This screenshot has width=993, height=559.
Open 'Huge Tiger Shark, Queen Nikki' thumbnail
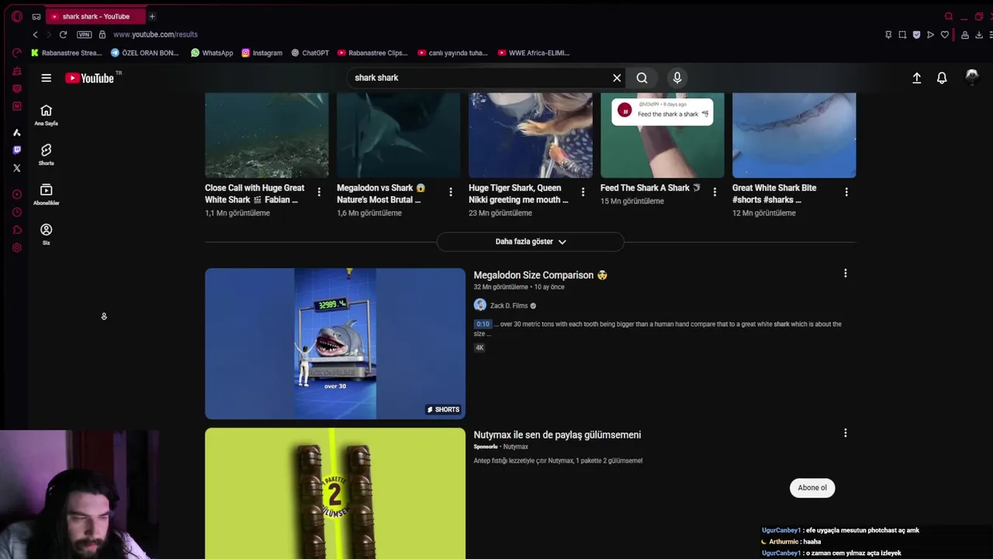click(x=531, y=135)
